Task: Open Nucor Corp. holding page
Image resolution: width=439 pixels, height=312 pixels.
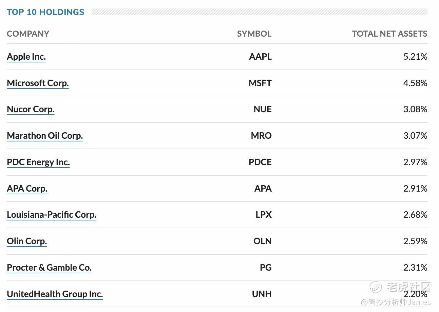Action: [x=31, y=109]
